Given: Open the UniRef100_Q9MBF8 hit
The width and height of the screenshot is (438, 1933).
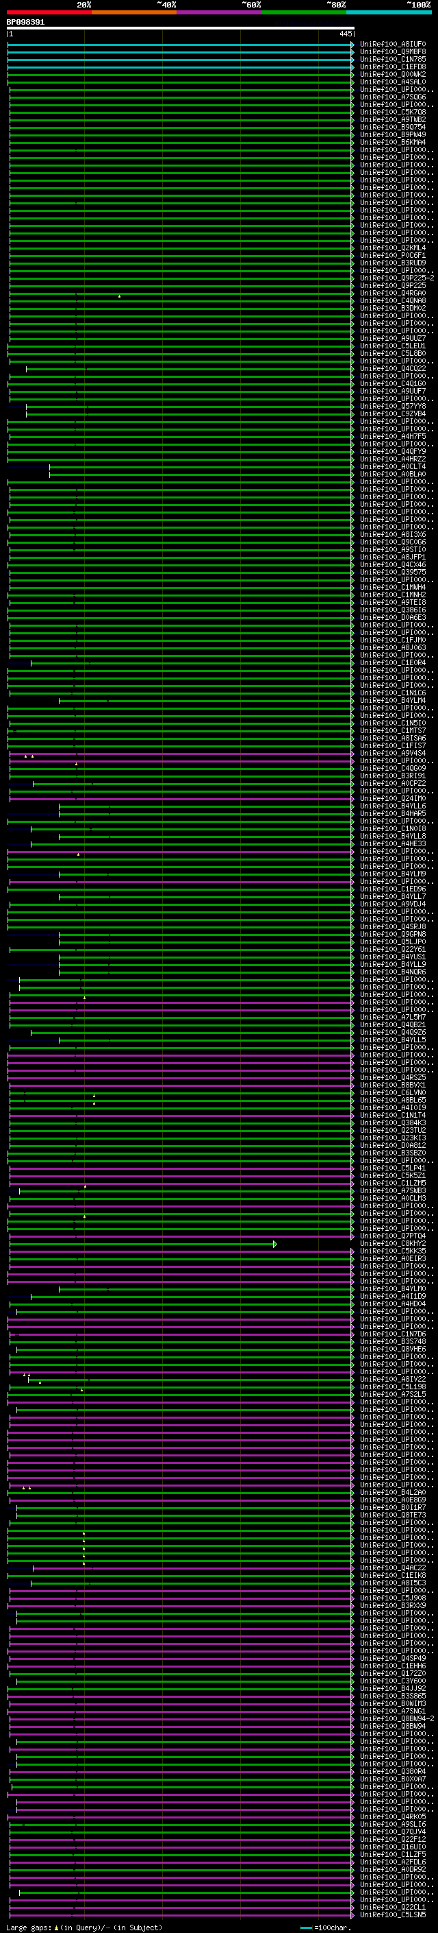Looking at the screenshot, I should point(393,52).
